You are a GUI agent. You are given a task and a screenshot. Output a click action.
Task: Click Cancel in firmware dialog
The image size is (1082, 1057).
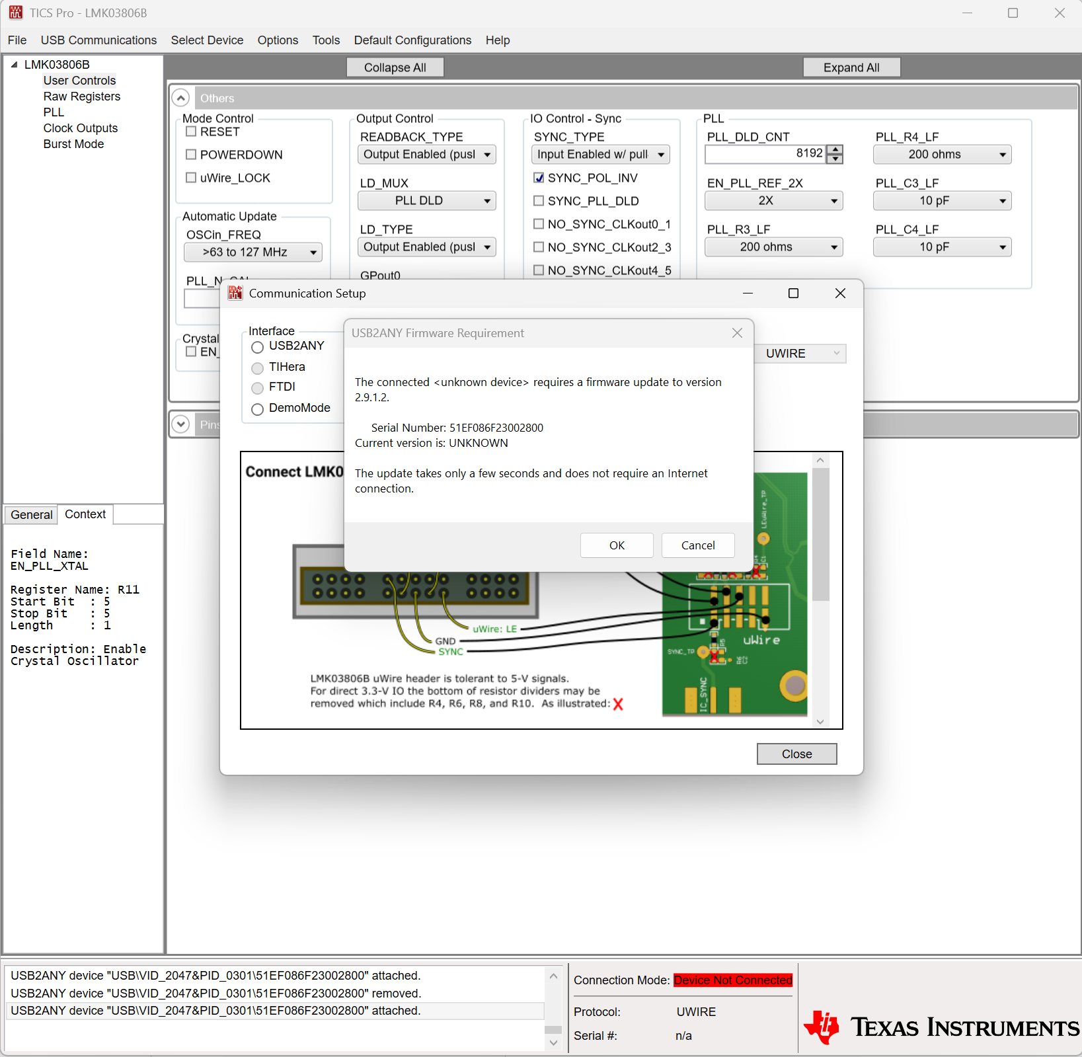point(698,545)
